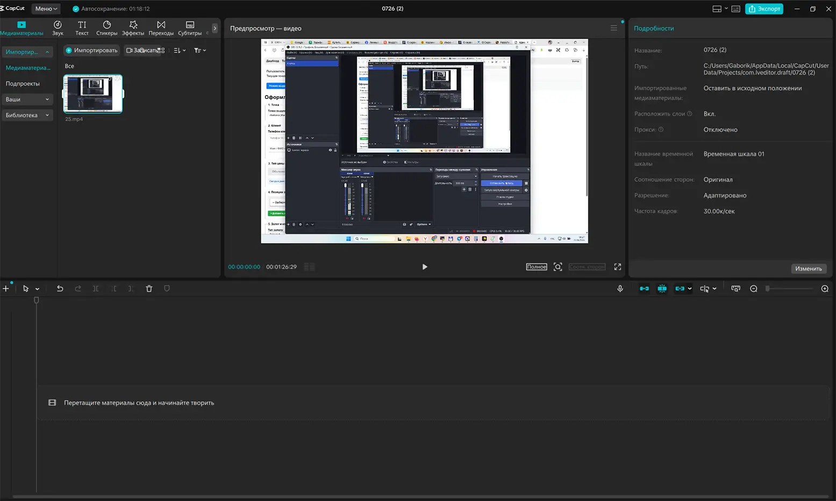Open the layout switcher icon
This screenshot has height=501, width=836.
click(x=717, y=9)
